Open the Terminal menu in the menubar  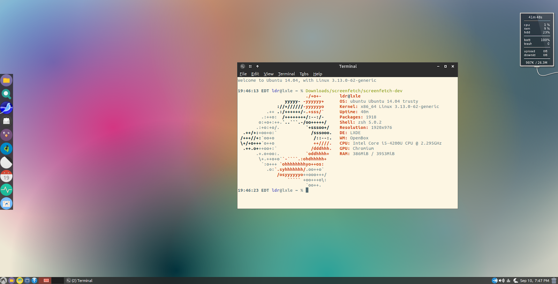click(x=286, y=74)
